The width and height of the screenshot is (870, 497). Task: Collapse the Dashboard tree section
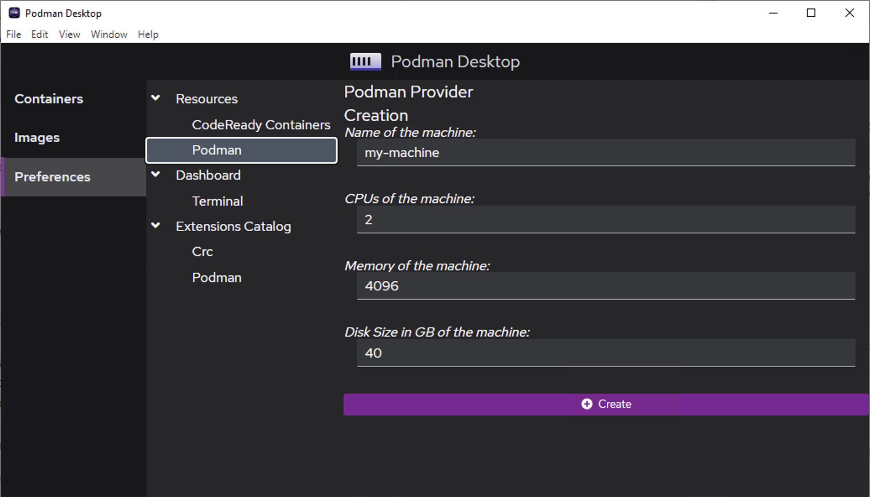click(155, 175)
